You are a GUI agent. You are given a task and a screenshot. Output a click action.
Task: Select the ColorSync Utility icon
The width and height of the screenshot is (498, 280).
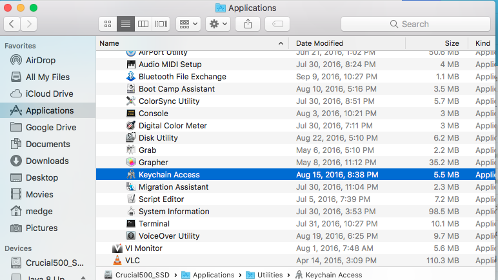[x=131, y=101]
